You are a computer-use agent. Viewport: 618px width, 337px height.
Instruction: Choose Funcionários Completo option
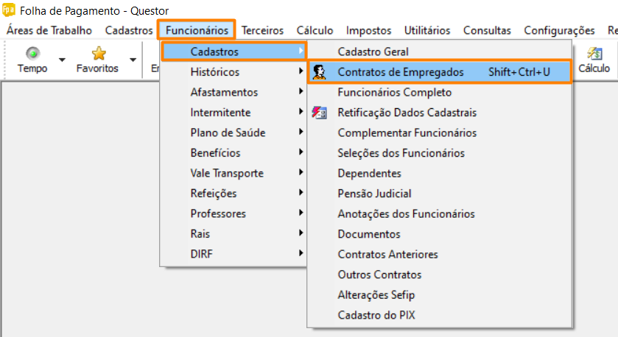point(394,93)
